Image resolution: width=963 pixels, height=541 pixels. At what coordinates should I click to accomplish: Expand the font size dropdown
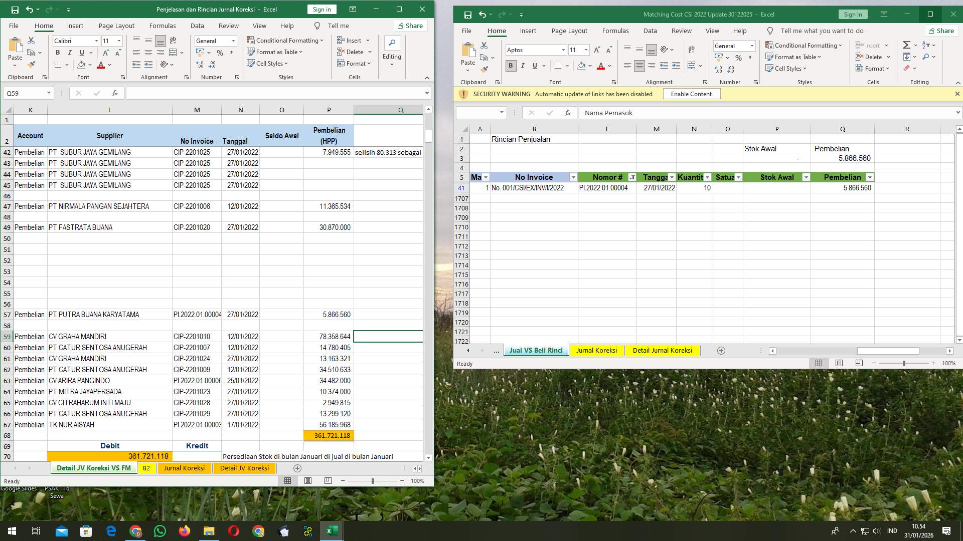(x=118, y=41)
